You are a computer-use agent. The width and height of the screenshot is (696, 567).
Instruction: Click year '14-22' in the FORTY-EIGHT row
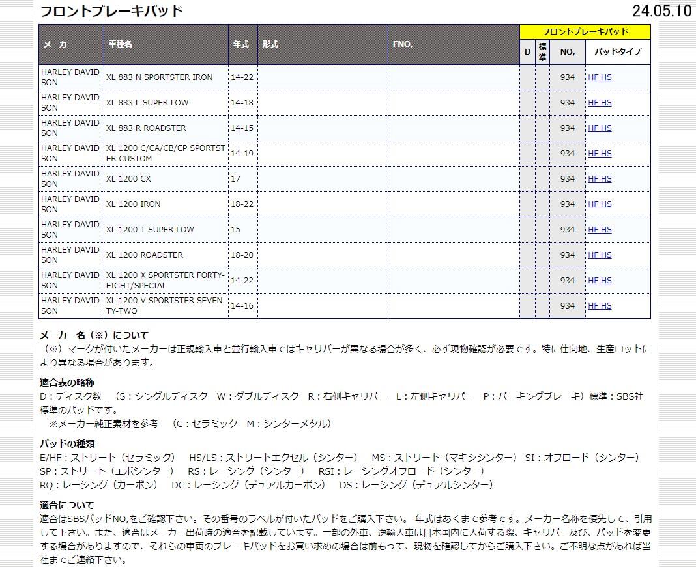click(x=242, y=280)
